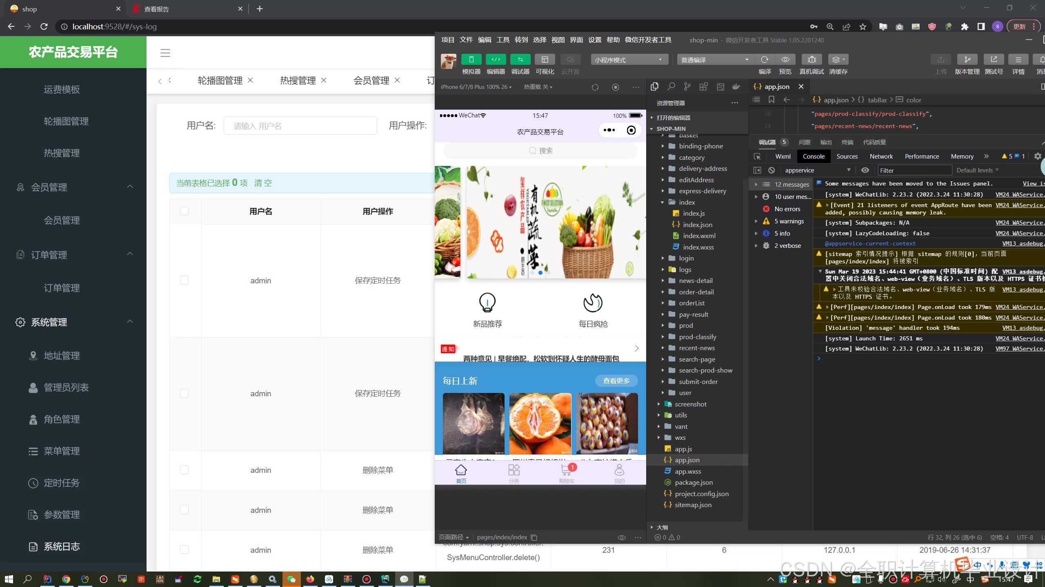Click the real device debugging bug icon
The image size is (1045, 587).
pyautogui.click(x=812, y=60)
